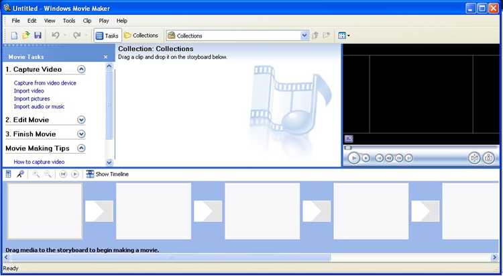Image resolution: width=503 pixels, height=276 pixels.
Task: Select the second storyboard clip cell
Action: pos(154,211)
